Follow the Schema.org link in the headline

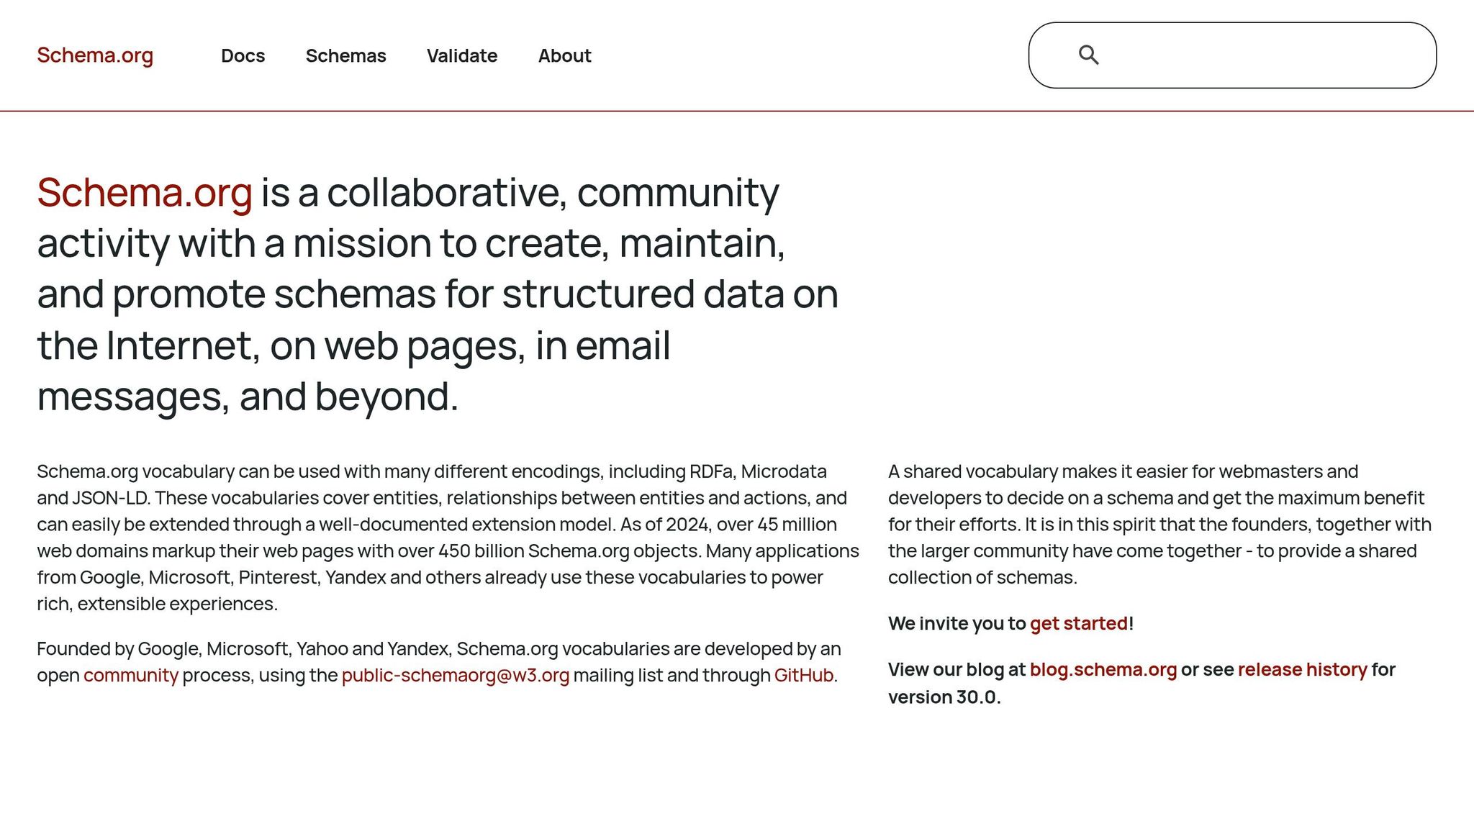click(x=145, y=193)
